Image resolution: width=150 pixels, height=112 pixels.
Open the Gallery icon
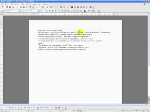click(78, 7)
